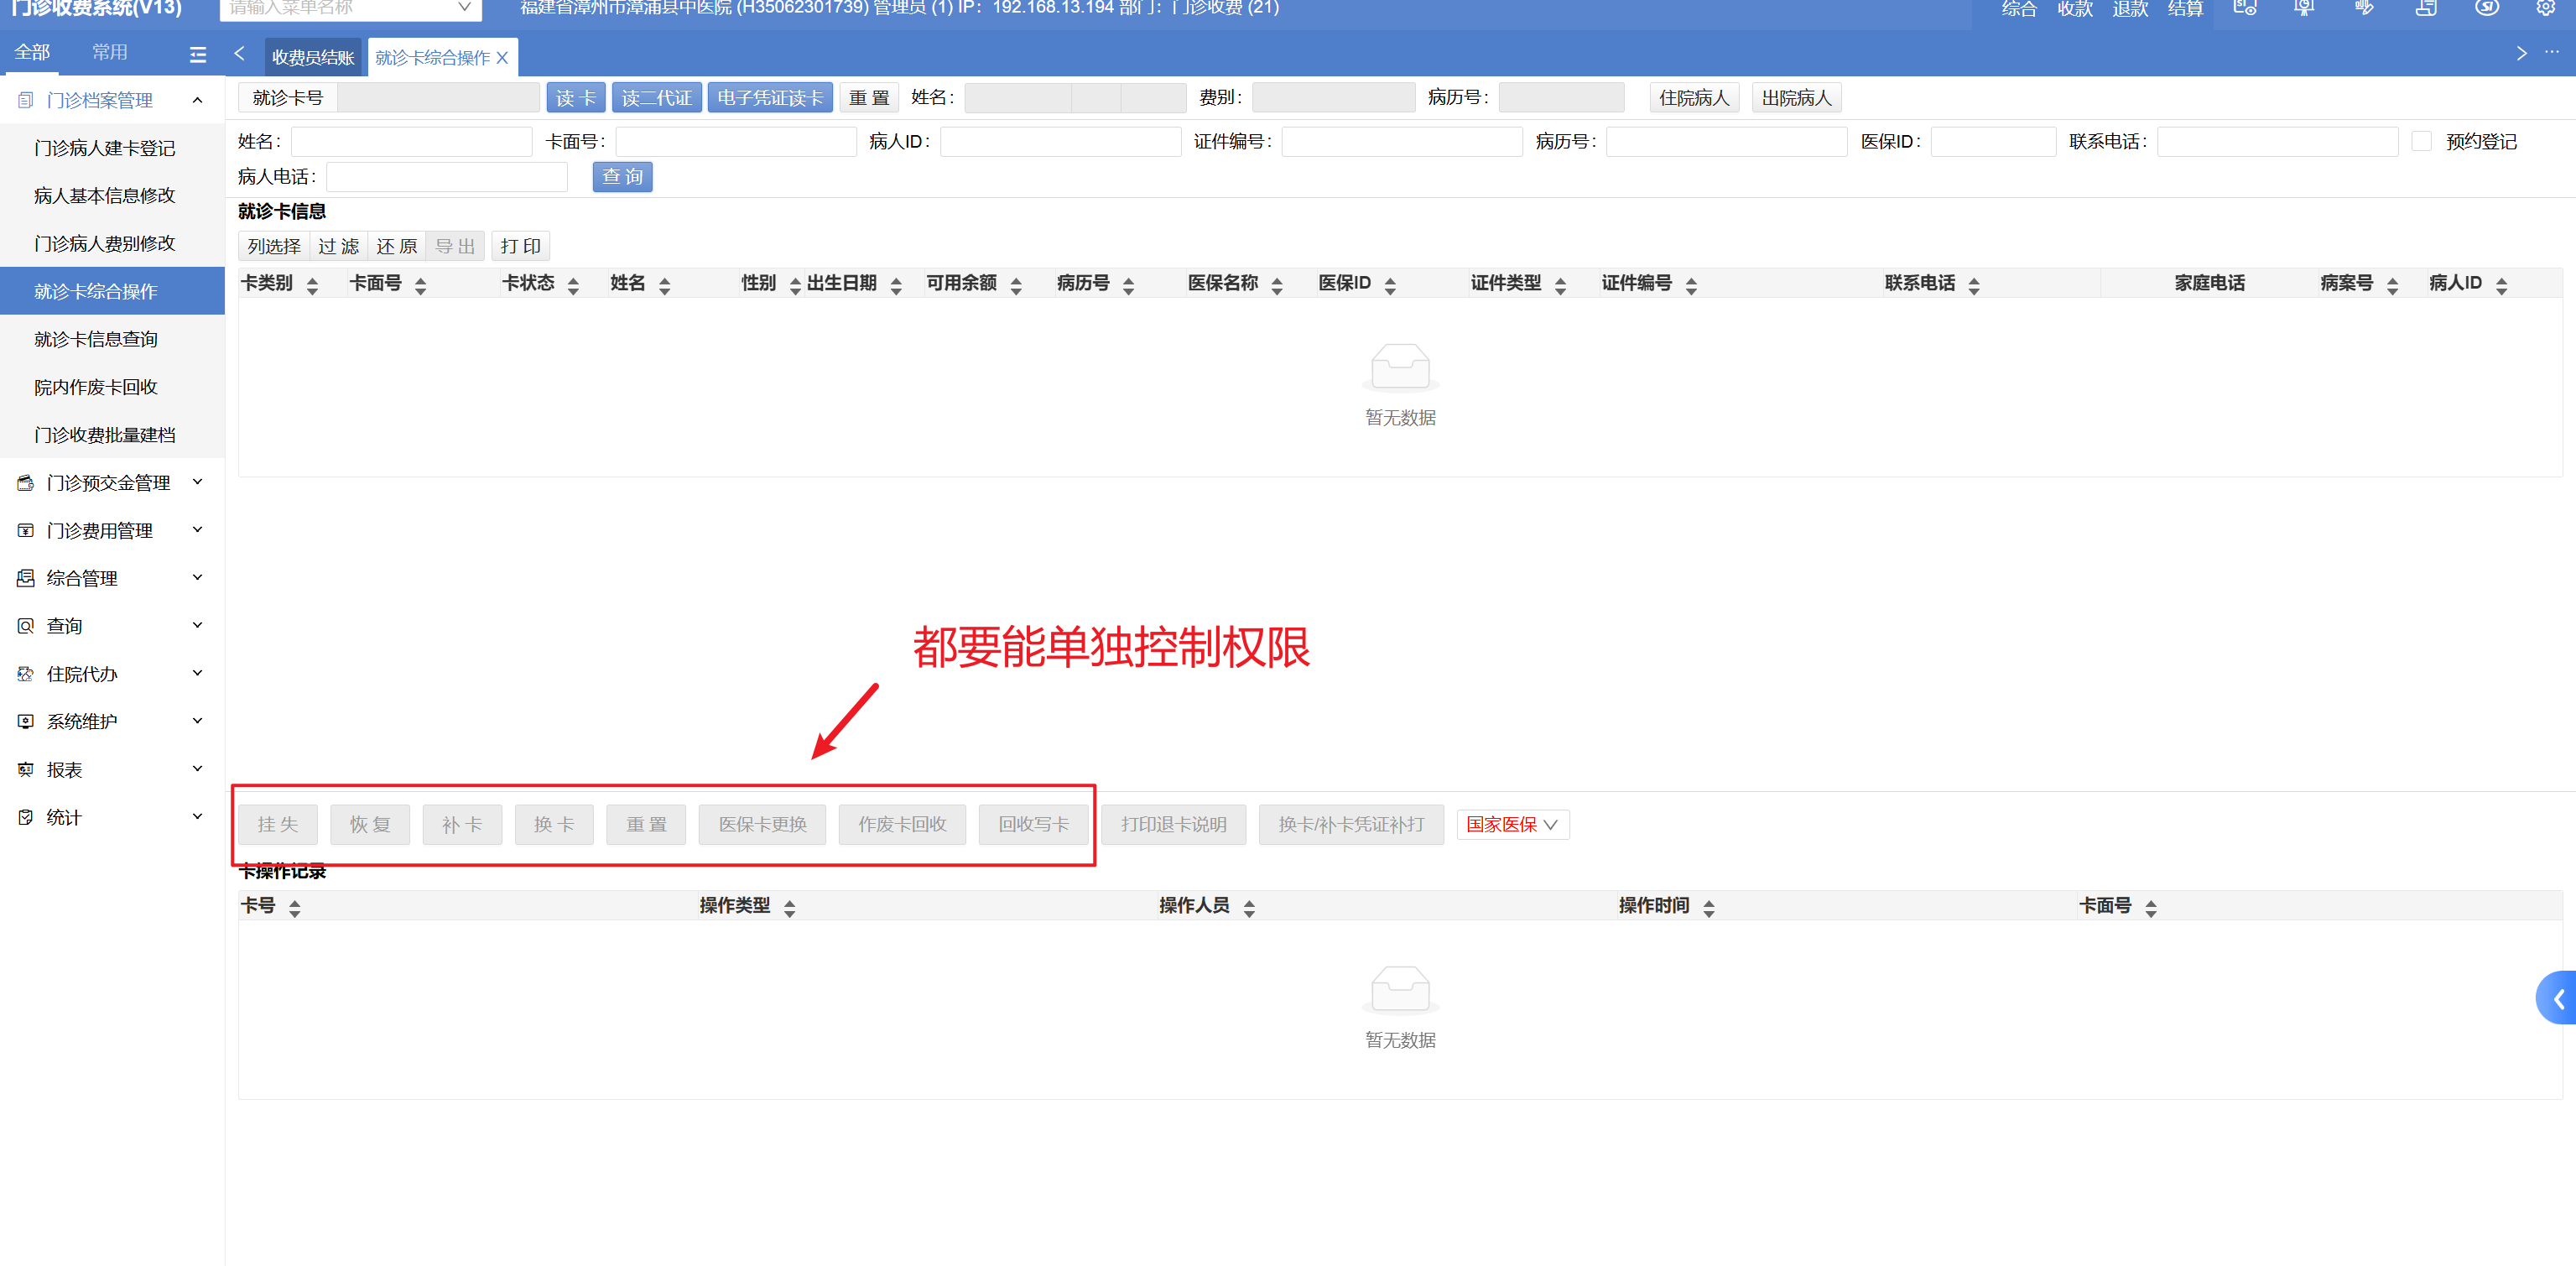Switch to the 收费员结账 tab
This screenshot has height=1266, width=2576.
(x=313, y=58)
